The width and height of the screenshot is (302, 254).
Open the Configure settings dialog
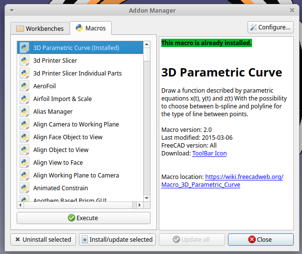[270, 27]
